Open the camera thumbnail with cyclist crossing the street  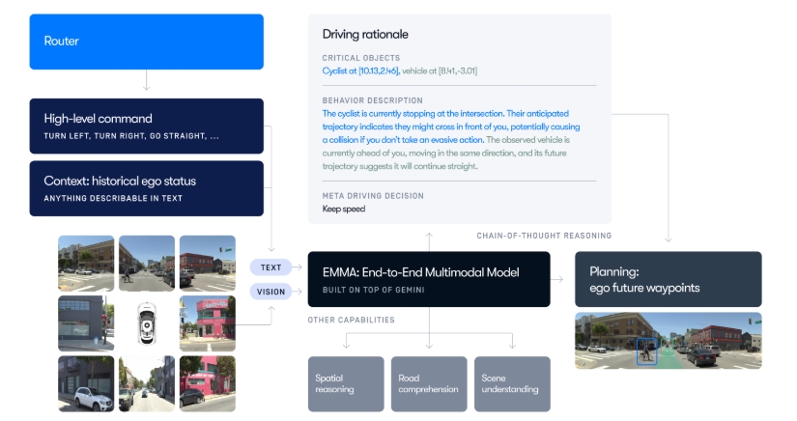[x=86, y=264]
